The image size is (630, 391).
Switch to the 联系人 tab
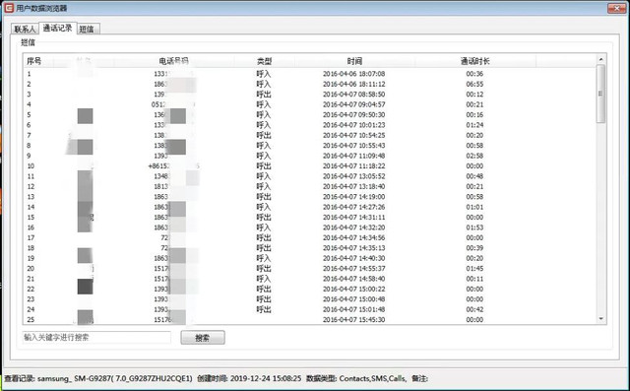coord(25,29)
